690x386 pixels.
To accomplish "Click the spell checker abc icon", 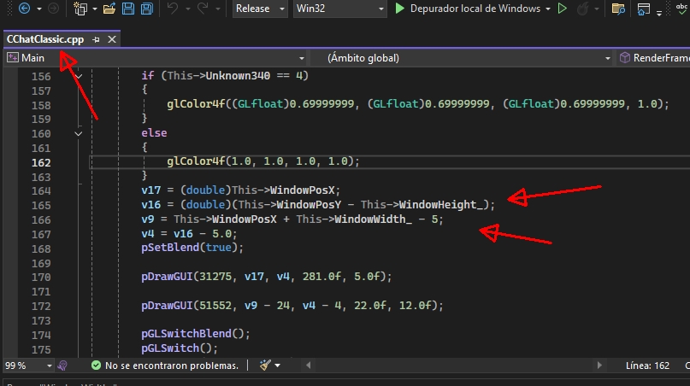I will click(682, 9).
